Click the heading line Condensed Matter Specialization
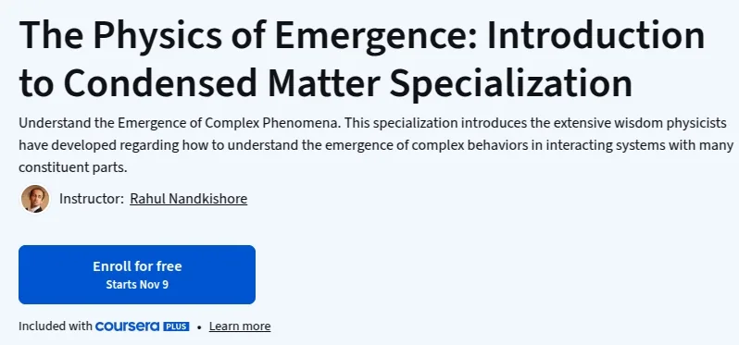The height and width of the screenshot is (345, 739). pyautogui.click(x=348, y=84)
